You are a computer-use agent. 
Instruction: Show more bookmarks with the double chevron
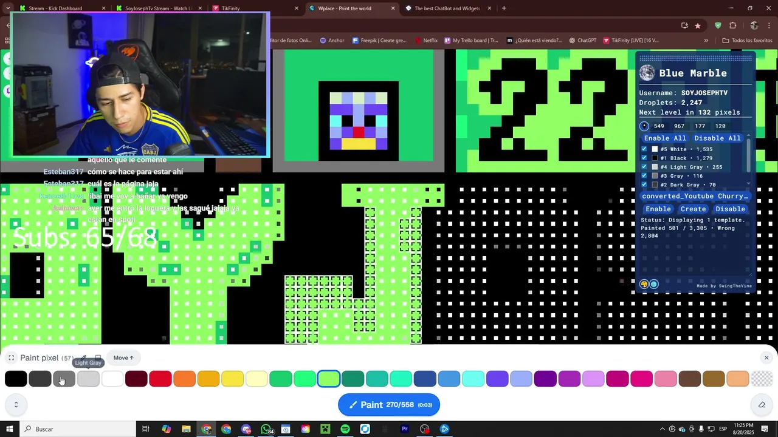point(706,41)
